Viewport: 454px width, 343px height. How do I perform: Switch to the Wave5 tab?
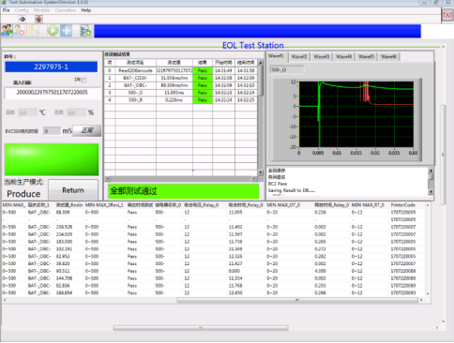[367, 57]
